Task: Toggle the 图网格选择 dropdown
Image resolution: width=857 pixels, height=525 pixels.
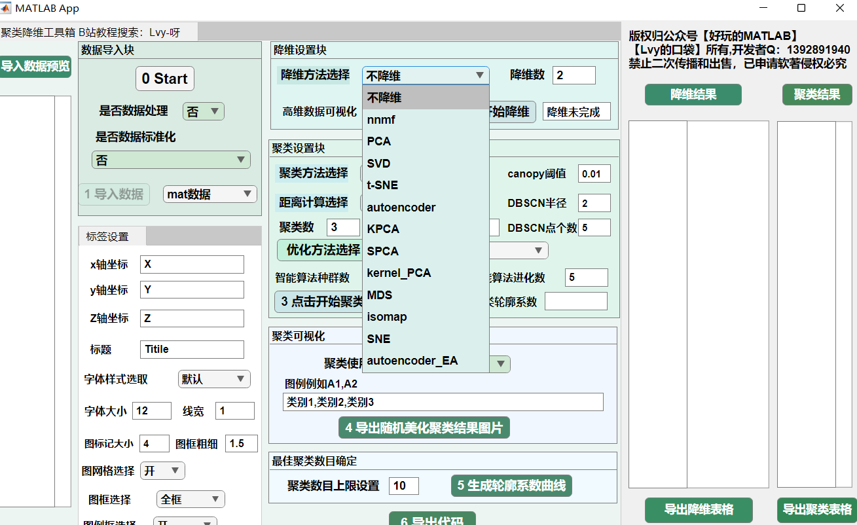Action: [x=162, y=471]
